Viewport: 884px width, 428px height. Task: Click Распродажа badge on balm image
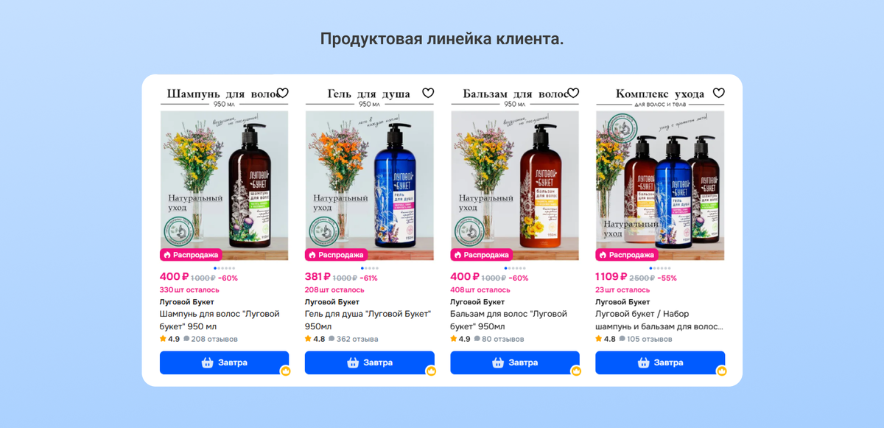pyautogui.click(x=480, y=255)
